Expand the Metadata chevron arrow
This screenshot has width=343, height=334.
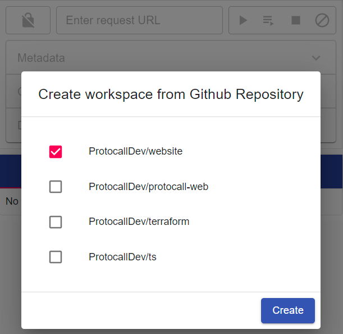[316, 58]
